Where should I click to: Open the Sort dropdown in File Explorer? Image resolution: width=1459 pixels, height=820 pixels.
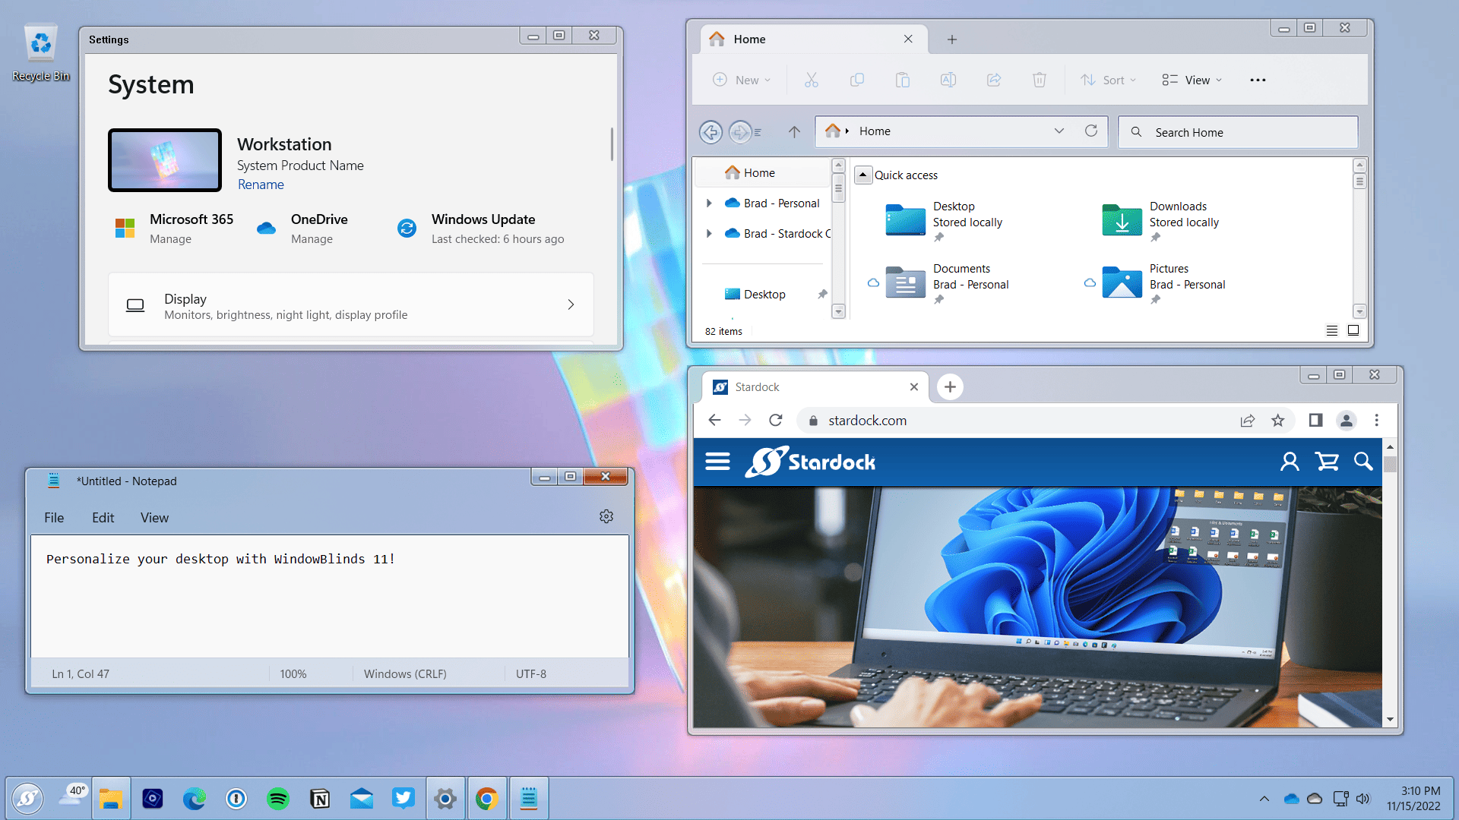1108,79
